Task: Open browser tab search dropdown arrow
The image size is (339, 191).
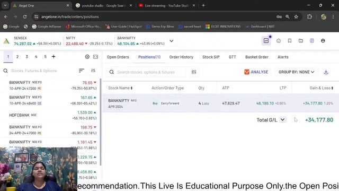Action: (5, 5)
